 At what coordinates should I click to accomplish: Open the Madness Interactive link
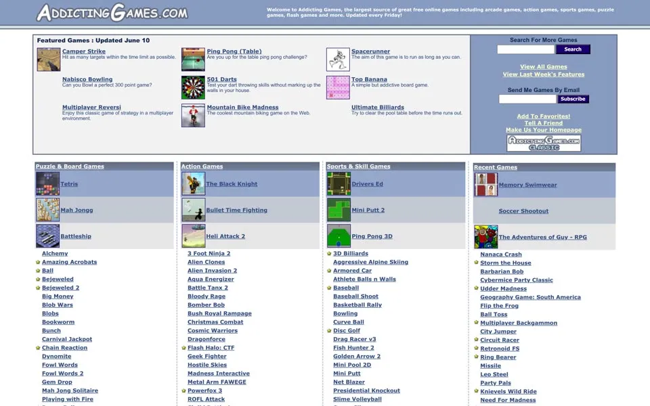[219, 374]
